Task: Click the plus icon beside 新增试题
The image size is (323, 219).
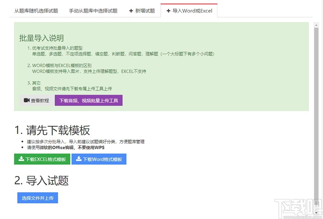Action: (131, 11)
